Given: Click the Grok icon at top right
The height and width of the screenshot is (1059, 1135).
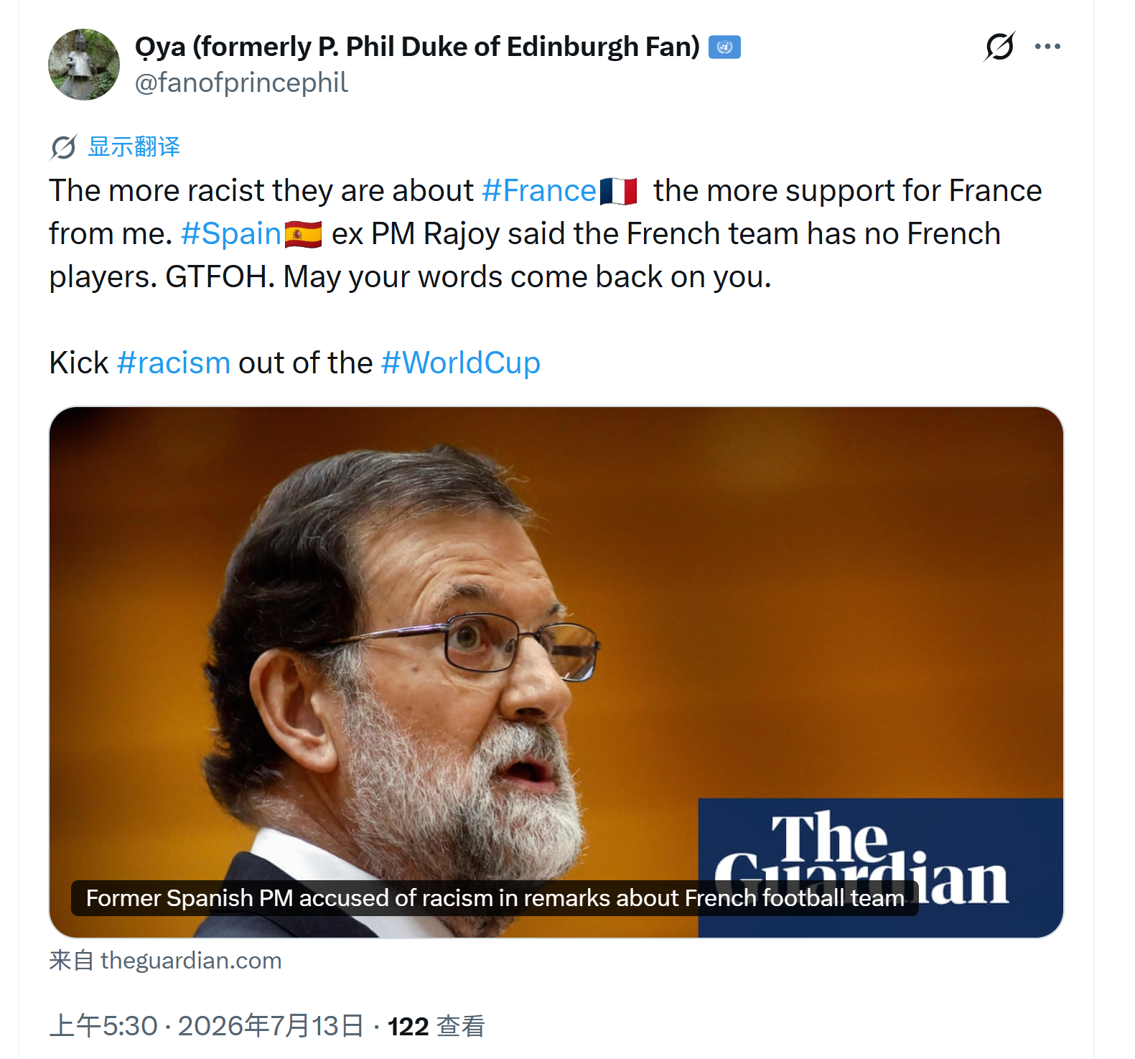Looking at the screenshot, I should pyautogui.click(x=999, y=47).
